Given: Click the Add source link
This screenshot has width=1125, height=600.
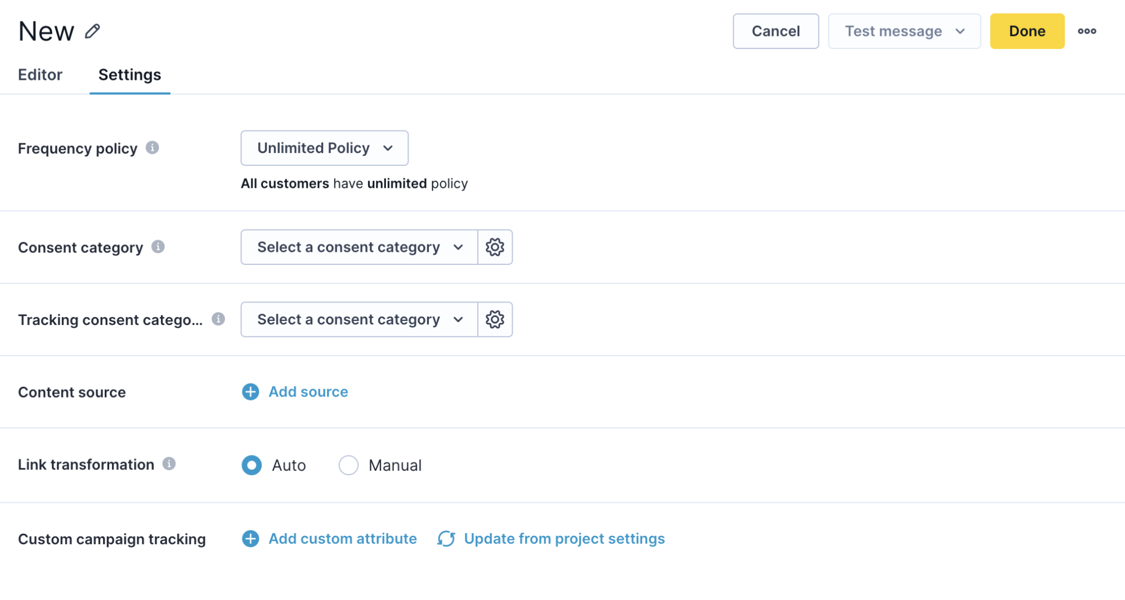Looking at the screenshot, I should pyautogui.click(x=308, y=391).
